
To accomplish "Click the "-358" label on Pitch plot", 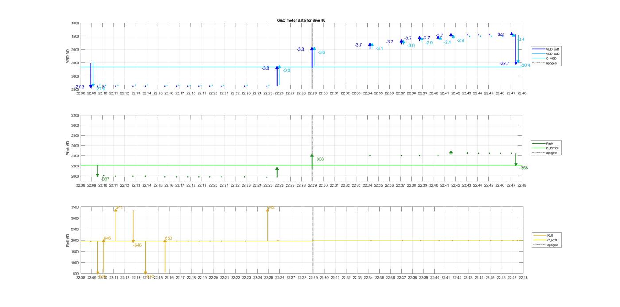I will coord(523,168).
